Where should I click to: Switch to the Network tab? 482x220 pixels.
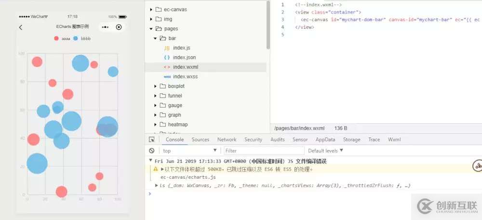227,139
